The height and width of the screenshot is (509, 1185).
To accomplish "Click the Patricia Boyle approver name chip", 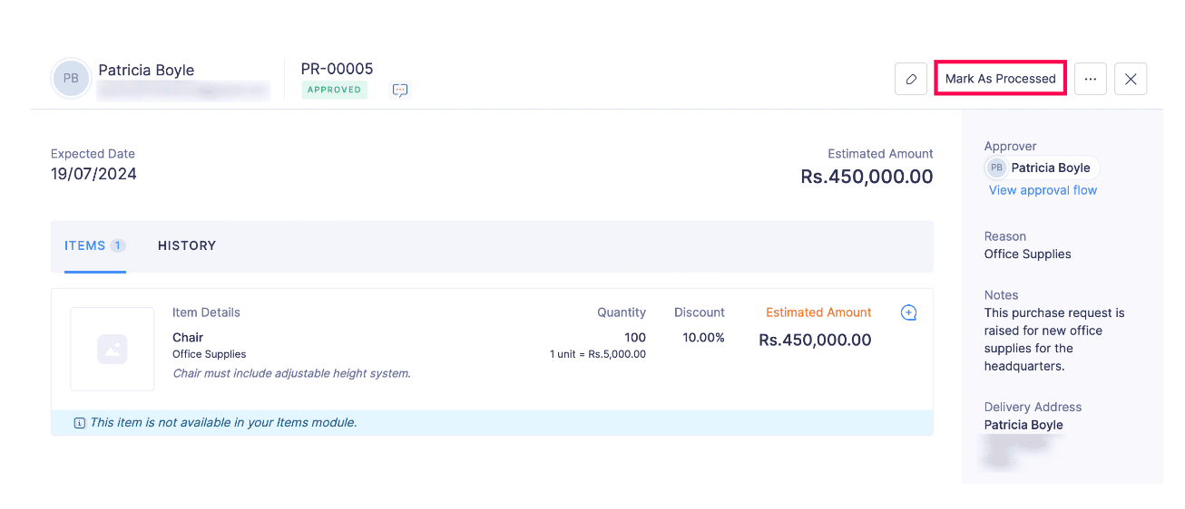I will [1051, 168].
